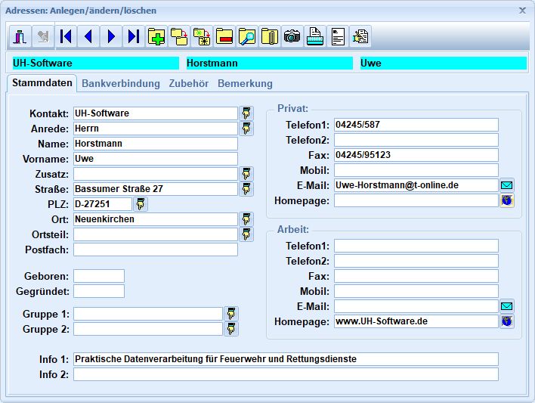Add a new address folder record
Screen dimensions: 535x403
click(x=156, y=36)
